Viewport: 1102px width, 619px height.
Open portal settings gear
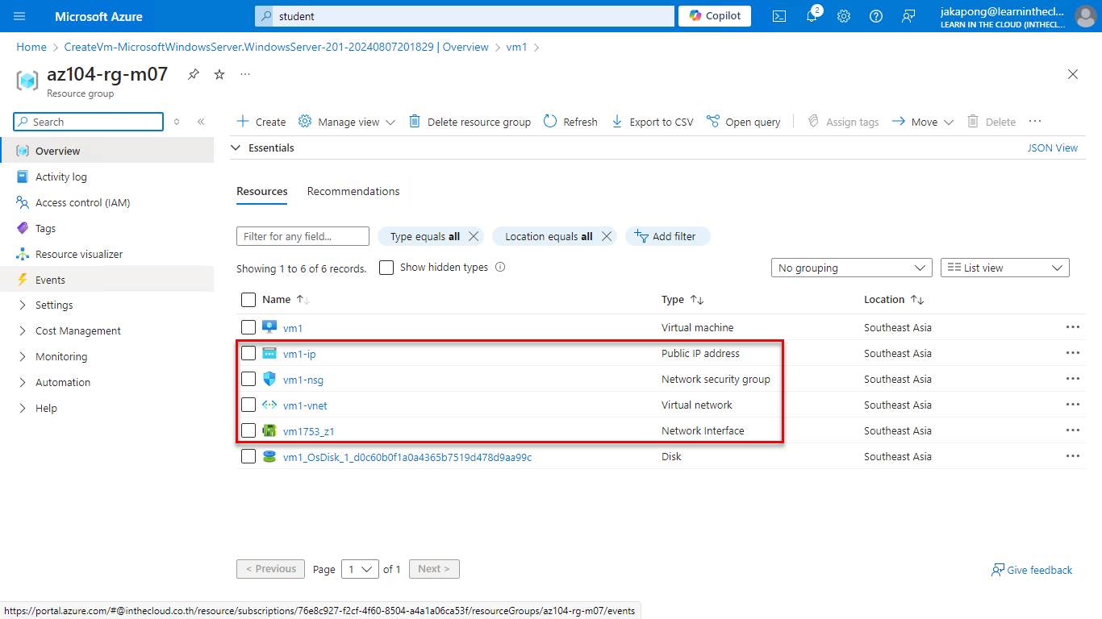(844, 16)
